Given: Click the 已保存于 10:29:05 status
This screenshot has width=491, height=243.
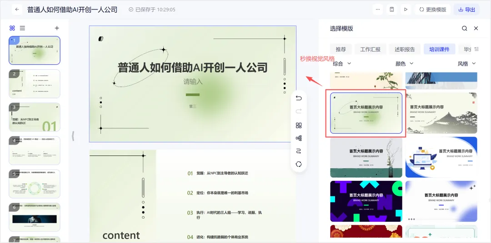Looking at the screenshot, I should 152,10.
